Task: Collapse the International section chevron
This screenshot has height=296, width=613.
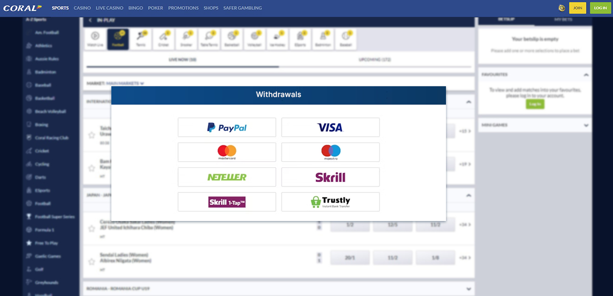Action: pyautogui.click(x=468, y=102)
